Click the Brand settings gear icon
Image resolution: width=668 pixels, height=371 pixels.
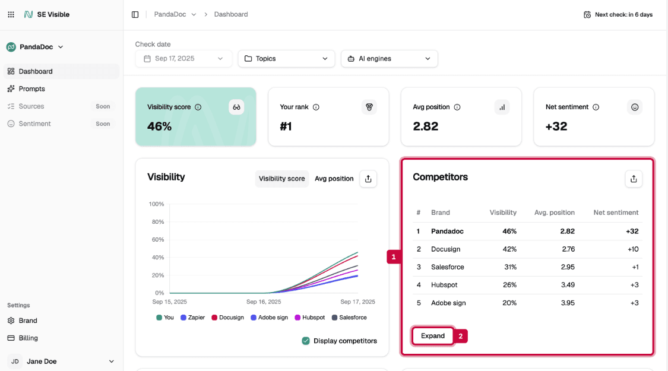coord(11,321)
